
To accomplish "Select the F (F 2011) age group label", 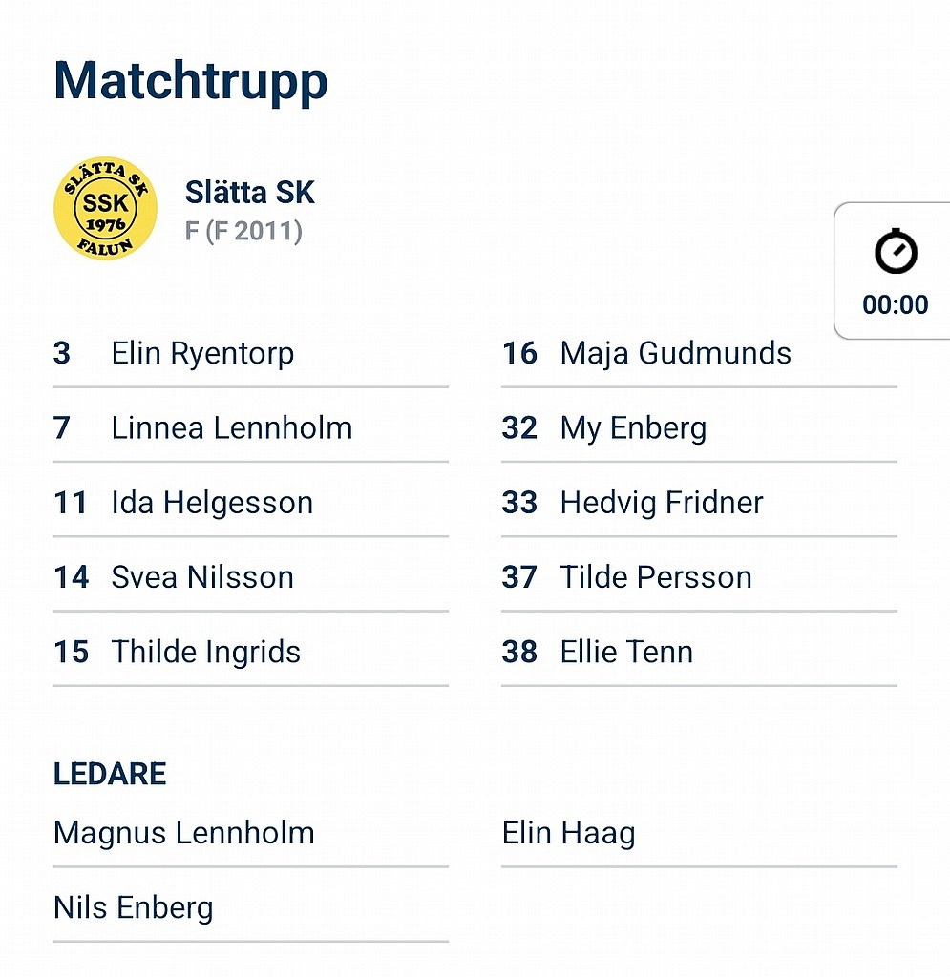I will [243, 231].
